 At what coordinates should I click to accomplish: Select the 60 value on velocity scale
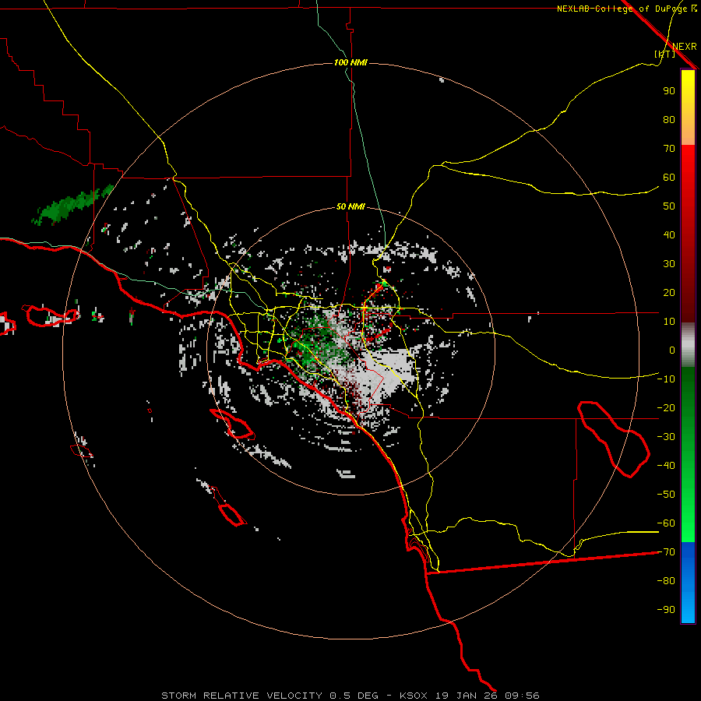point(669,177)
